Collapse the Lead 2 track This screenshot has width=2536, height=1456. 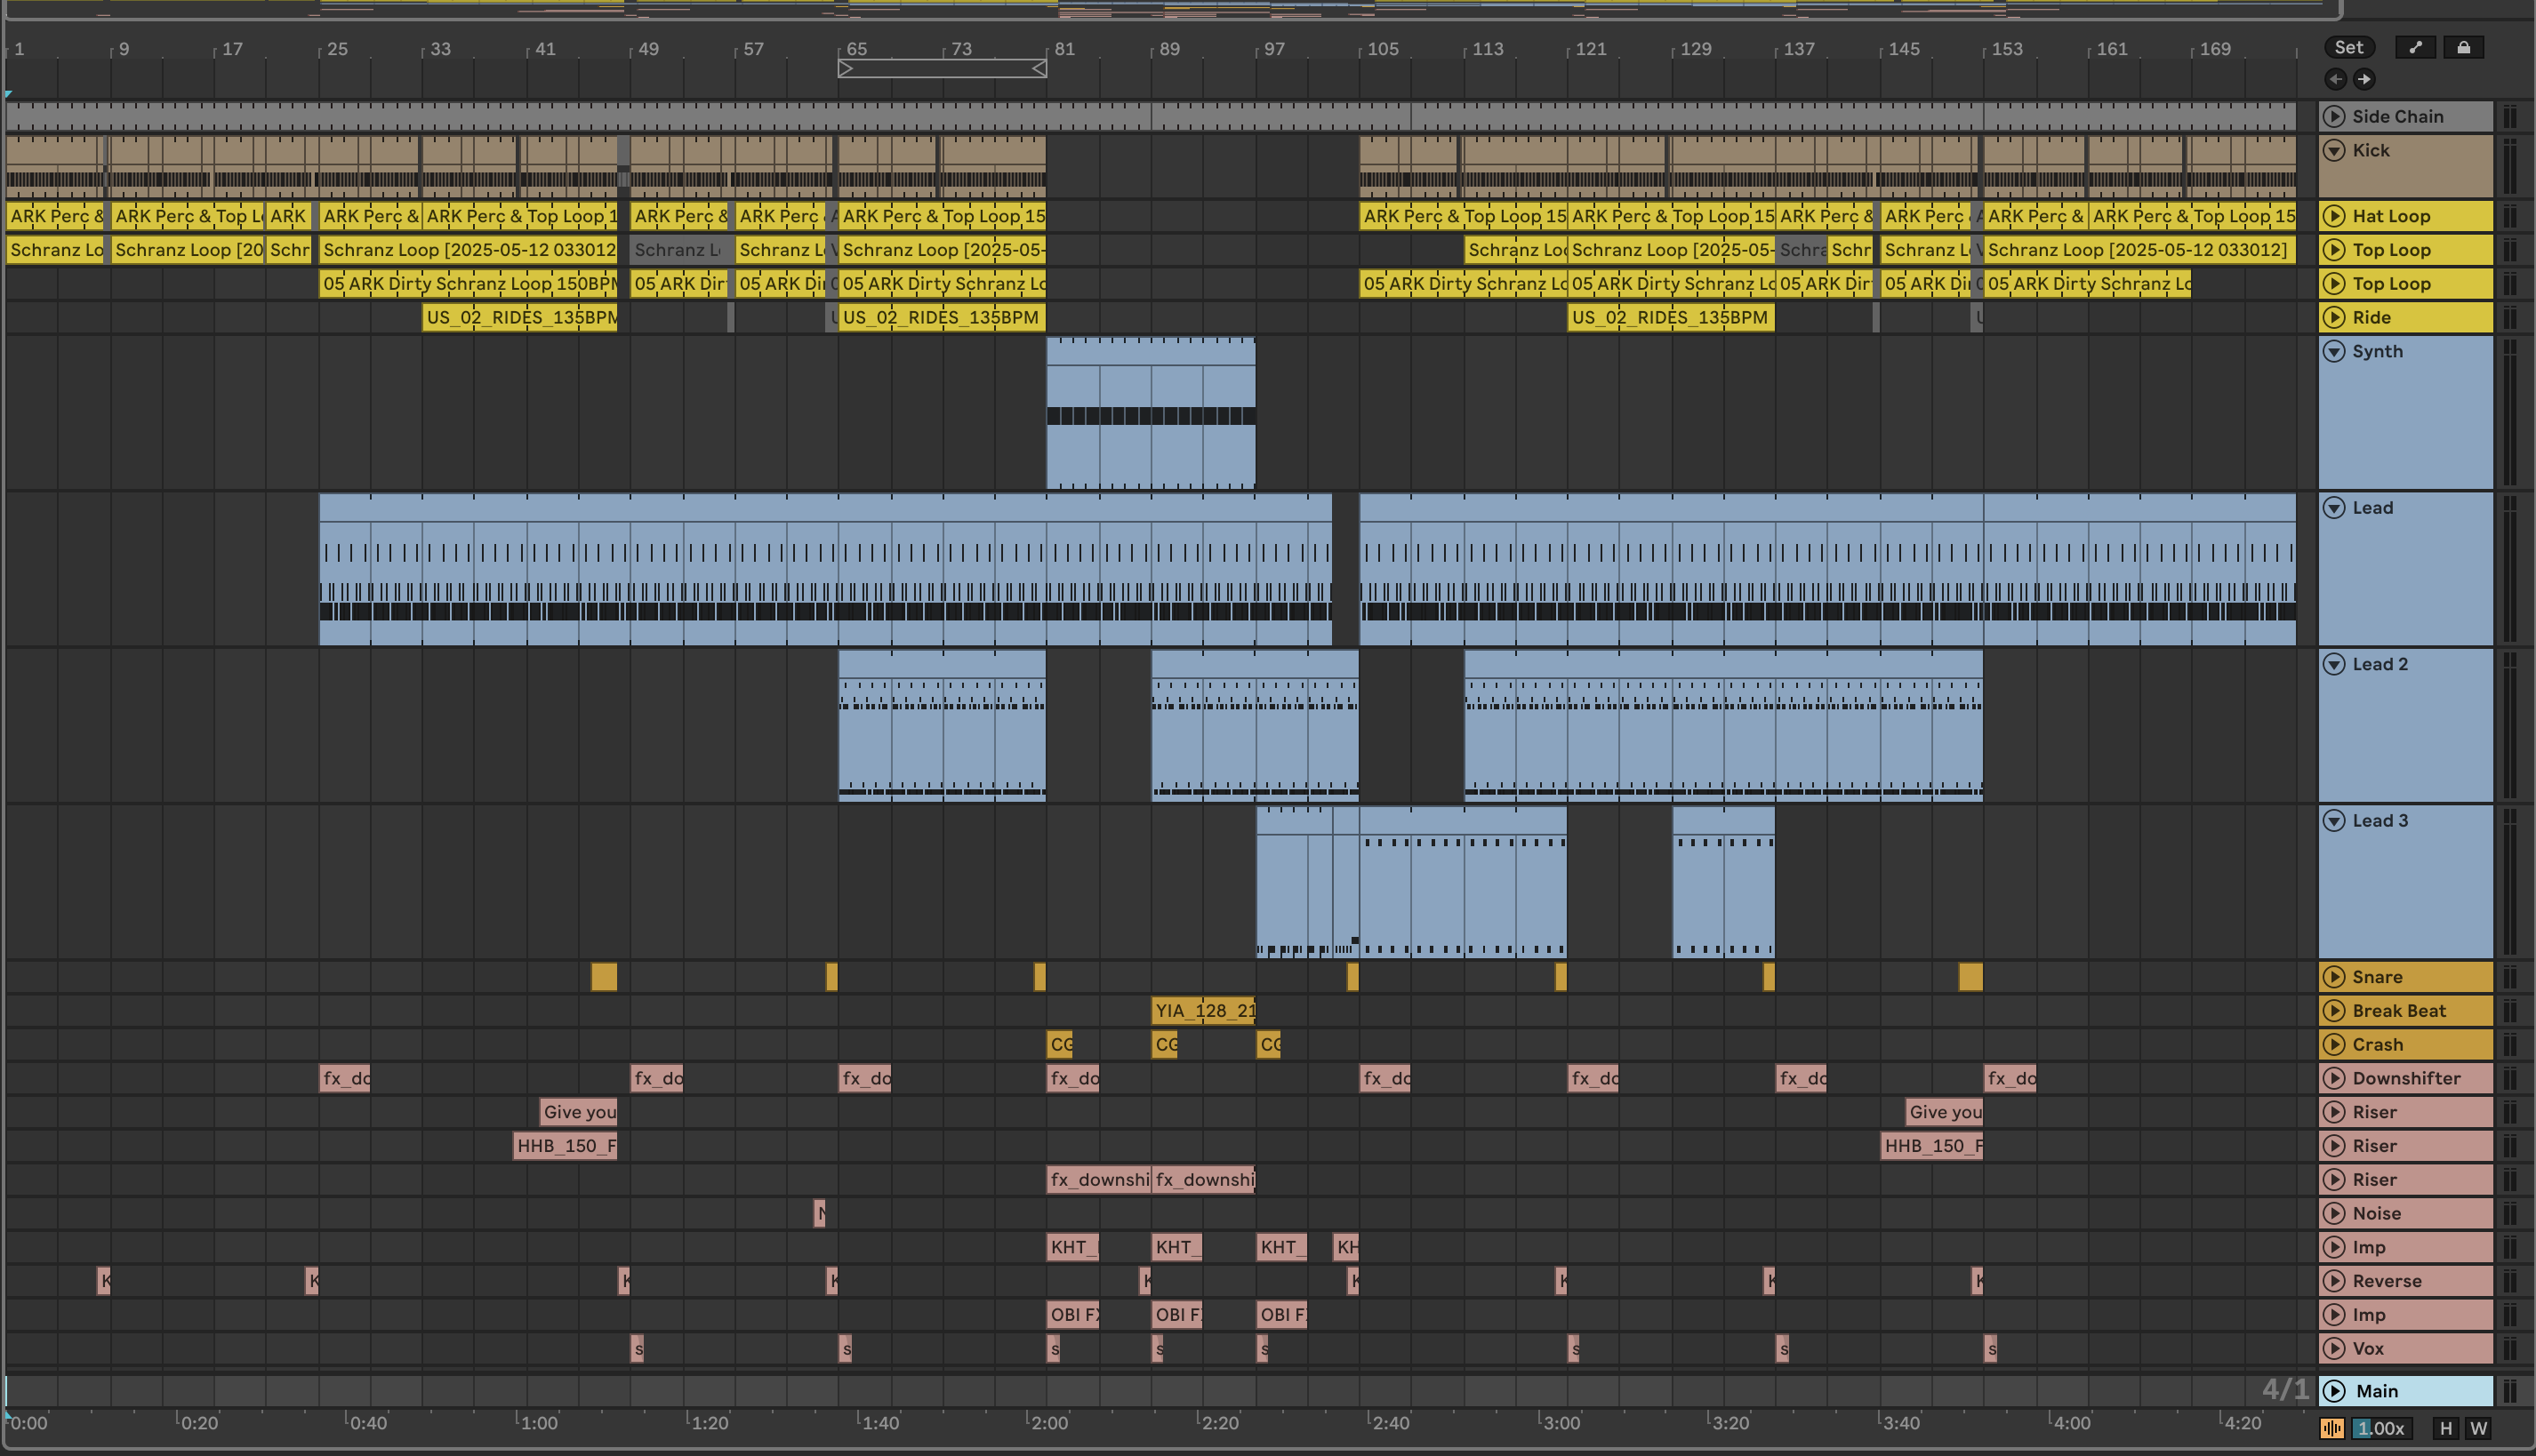[x=2334, y=664]
